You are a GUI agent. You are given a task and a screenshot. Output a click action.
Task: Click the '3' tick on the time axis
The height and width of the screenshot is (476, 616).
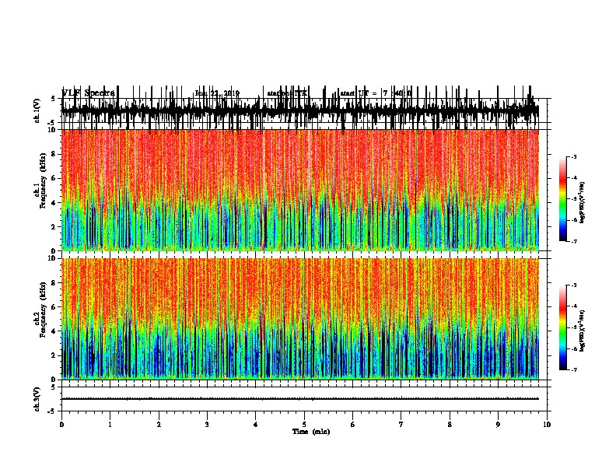pyautogui.click(x=207, y=425)
